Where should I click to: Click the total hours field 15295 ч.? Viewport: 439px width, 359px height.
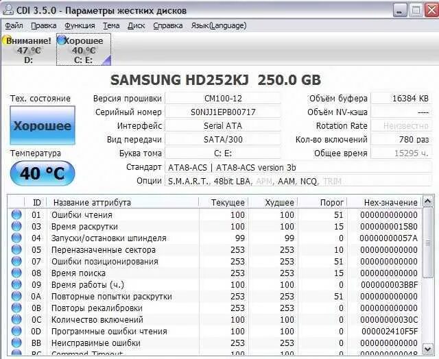pos(401,153)
